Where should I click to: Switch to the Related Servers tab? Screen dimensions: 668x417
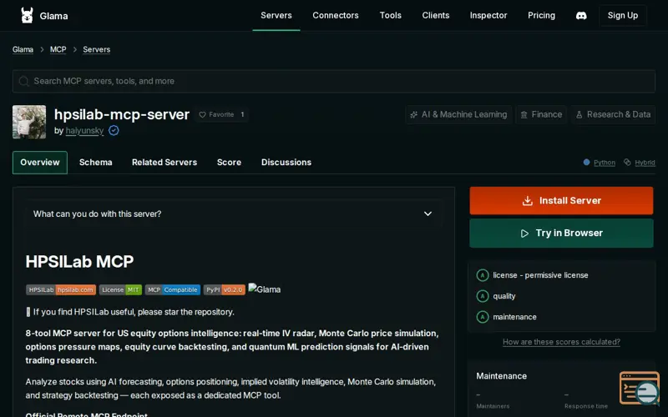coord(164,163)
